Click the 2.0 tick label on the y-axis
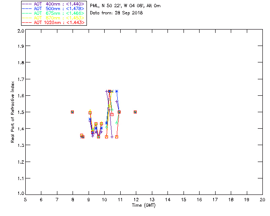 (x=21, y=31)
